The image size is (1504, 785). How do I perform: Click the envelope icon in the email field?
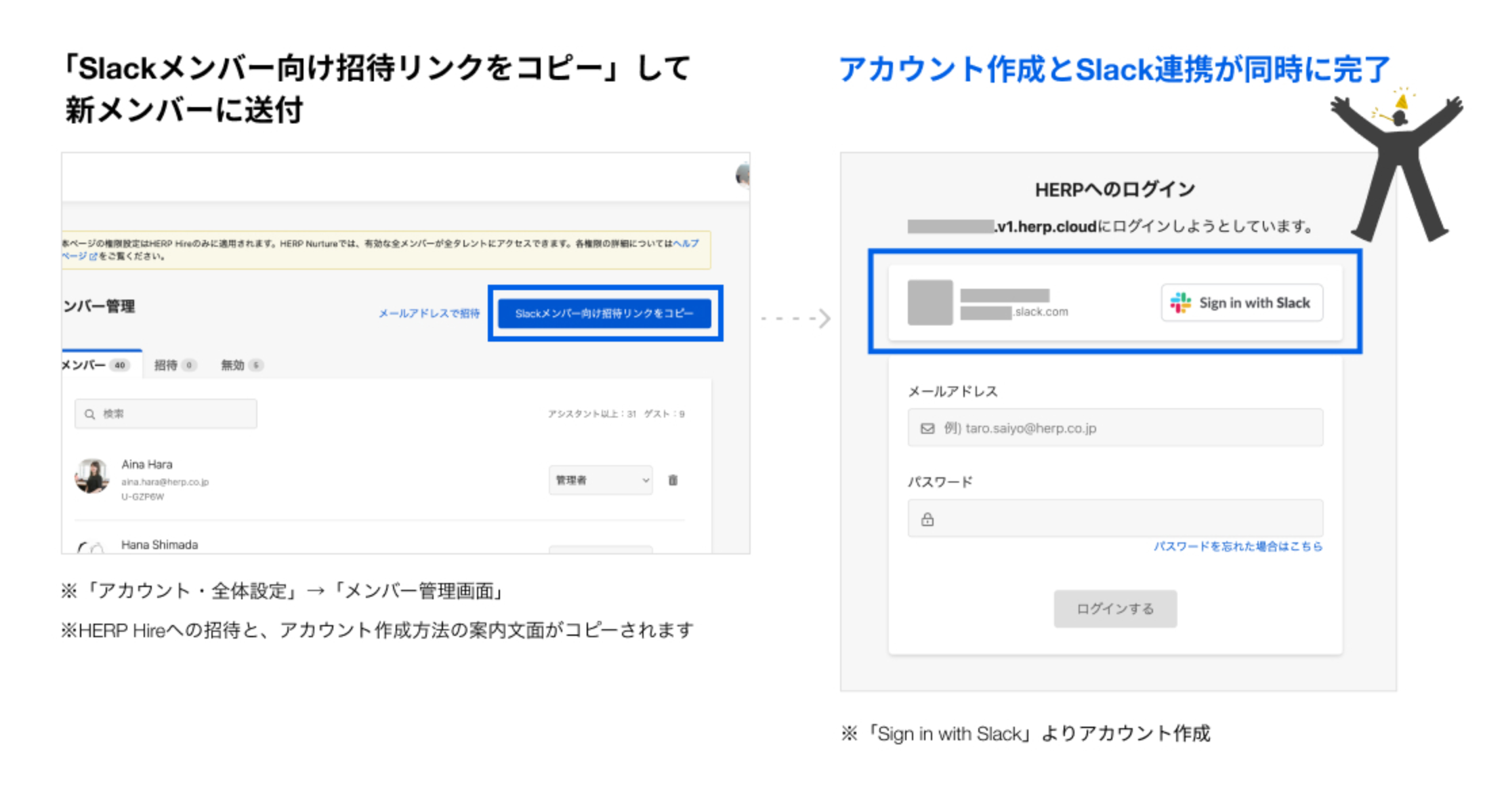click(927, 428)
